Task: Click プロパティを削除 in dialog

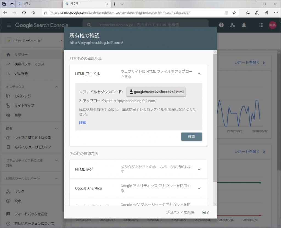Action: (180, 212)
